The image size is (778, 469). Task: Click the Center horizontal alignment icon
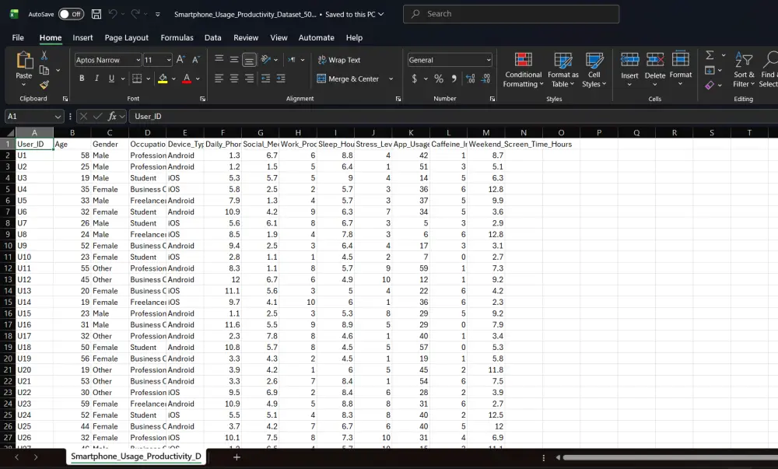[x=234, y=79]
